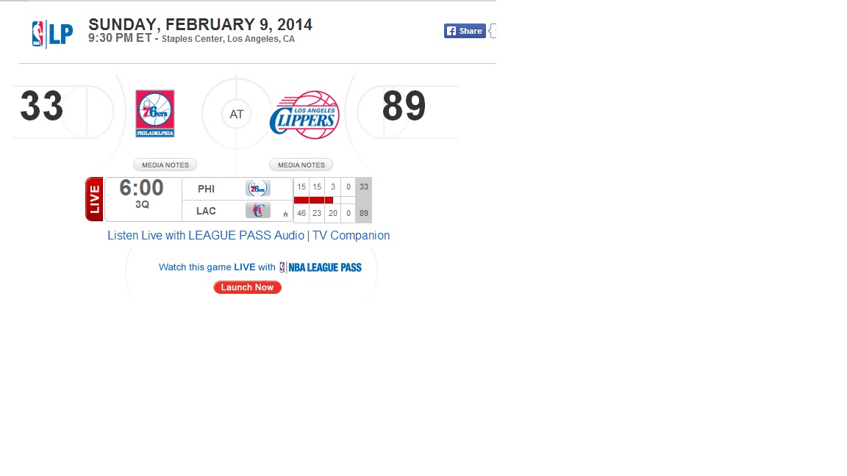
Task: Click the large Philadelphia 76ers logo
Action: (155, 113)
